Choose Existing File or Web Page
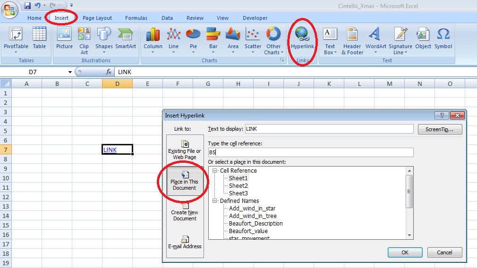 pyautogui.click(x=185, y=150)
